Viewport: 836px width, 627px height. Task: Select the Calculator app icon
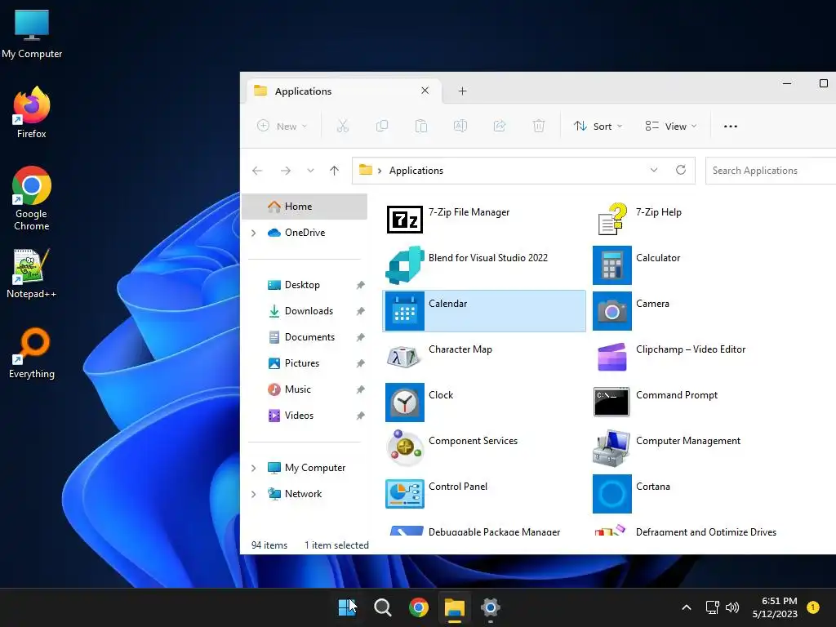click(x=612, y=265)
